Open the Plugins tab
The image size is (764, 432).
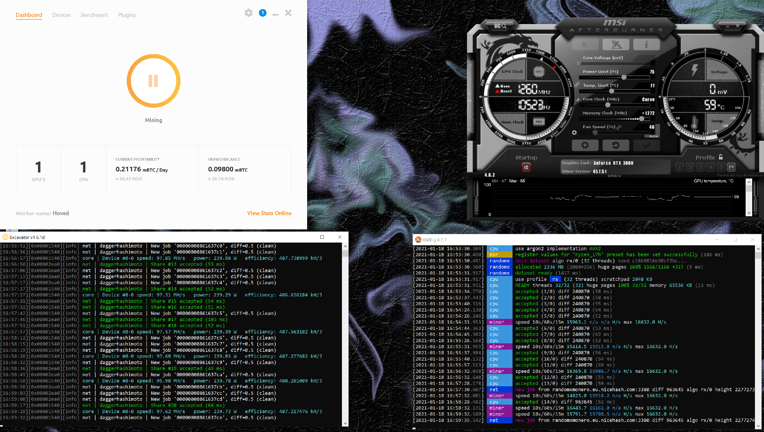127,15
